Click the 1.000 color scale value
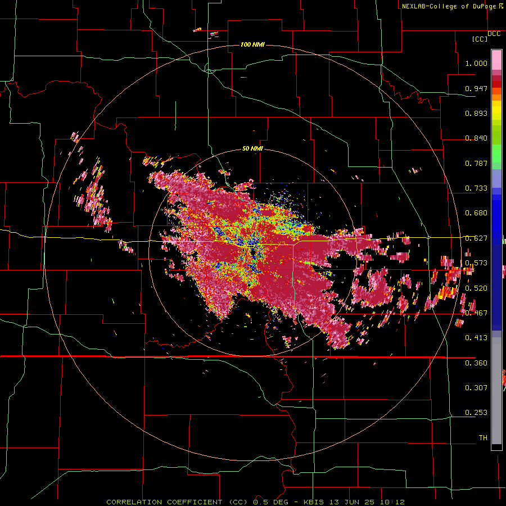Screen dimensions: 506x506 476,63
